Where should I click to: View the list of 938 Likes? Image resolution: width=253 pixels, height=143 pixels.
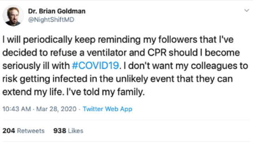pos(68,131)
